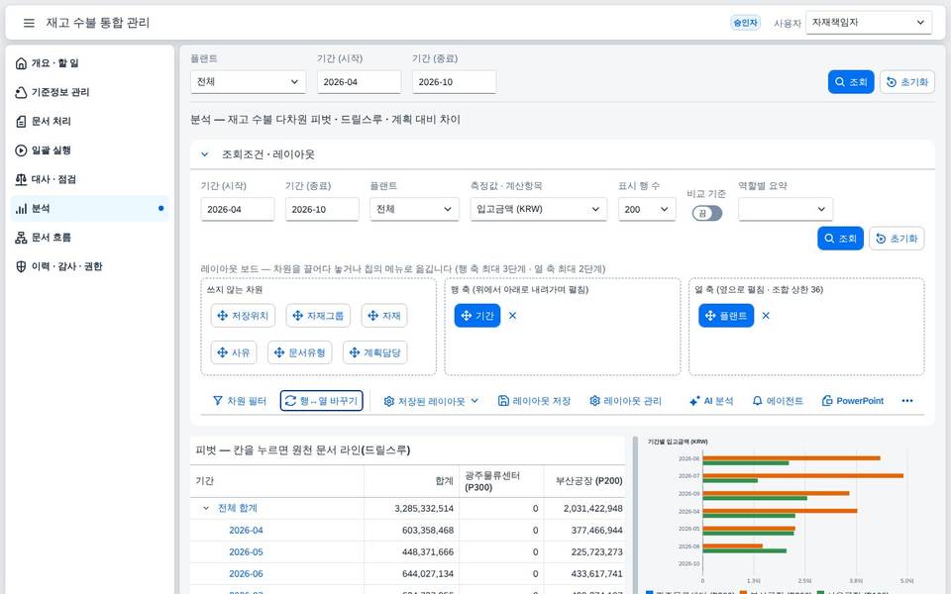
Task: Toggle the 비교 기준 switch
Action: pyautogui.click(x=707, y=214)
